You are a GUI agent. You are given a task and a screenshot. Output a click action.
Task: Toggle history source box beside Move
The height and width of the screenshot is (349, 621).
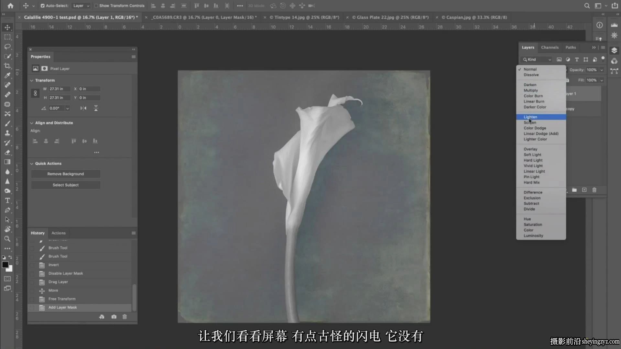pyautogui.click(x=32, y=291)
